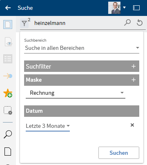The width and height of the screenshot is (147, 165).
Task: Remove the date filter with X
Action: 132,125
